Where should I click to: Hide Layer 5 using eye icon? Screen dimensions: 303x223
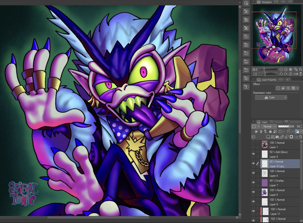254,192
